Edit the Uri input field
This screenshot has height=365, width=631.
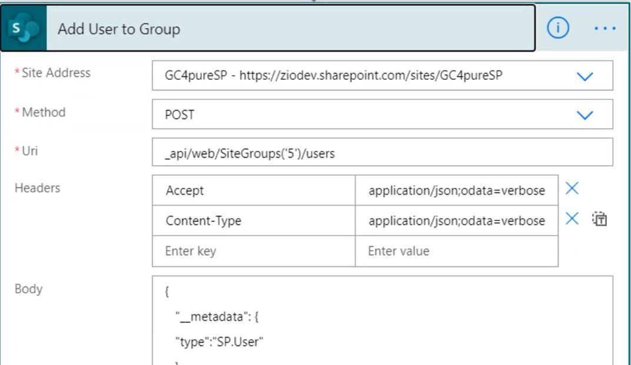[x=382, y=152]
